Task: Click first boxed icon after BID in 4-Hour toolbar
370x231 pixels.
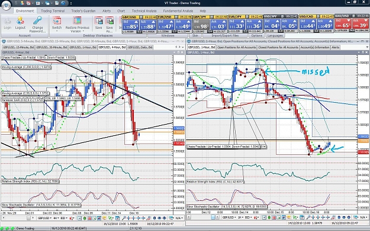Action: tap(80, 218)
